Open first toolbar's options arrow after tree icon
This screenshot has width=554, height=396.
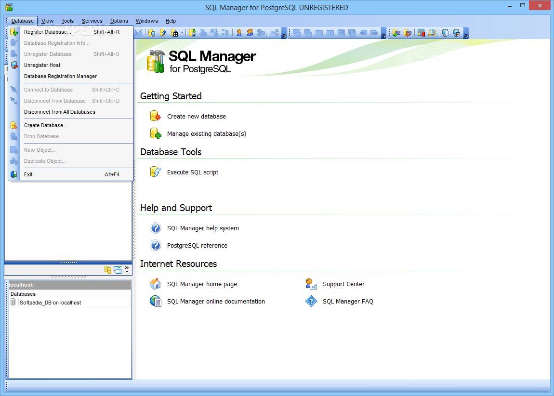tap(284, 34)
